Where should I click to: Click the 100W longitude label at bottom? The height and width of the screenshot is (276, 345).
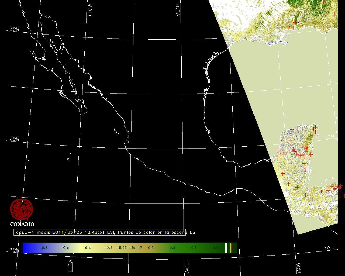187,266
